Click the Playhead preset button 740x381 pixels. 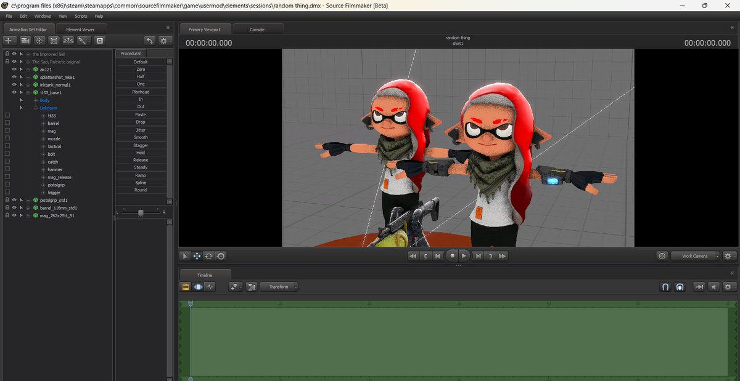pyautogui.click(x=141, y=92)
